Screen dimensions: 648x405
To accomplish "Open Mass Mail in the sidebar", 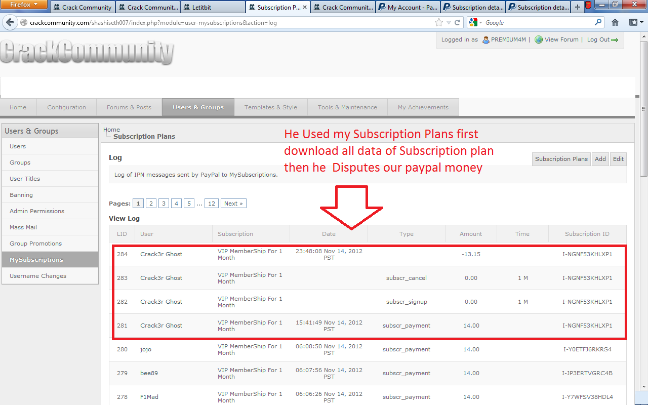I will (50, 227).
